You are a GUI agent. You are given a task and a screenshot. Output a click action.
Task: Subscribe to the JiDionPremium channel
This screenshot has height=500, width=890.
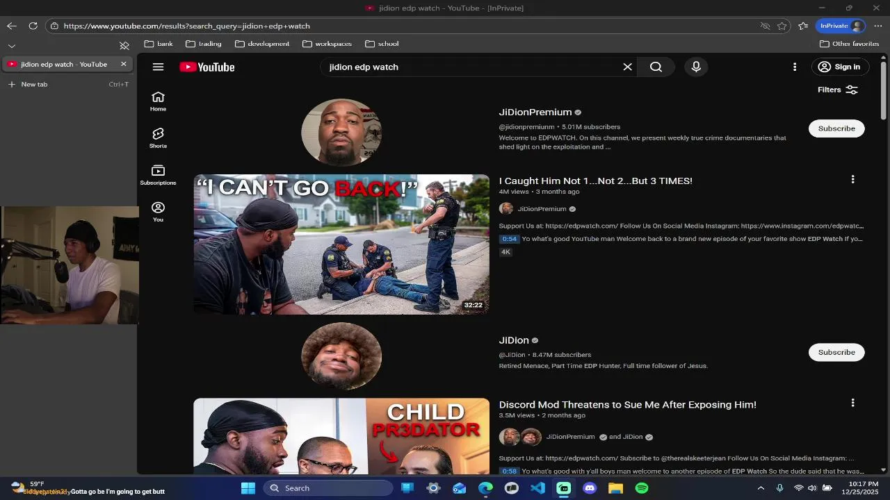tap(836, 128)
